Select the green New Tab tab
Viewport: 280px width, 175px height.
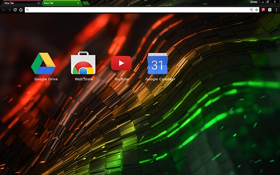pyautogui.click(x=62, y=3)
